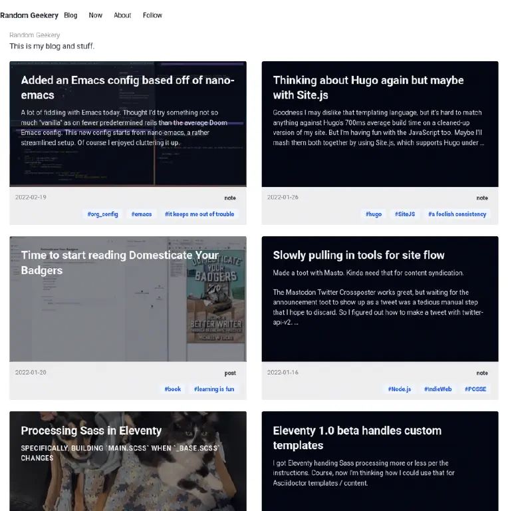Click the 'I got Eleventy handing Sass' excerpt

364,473
